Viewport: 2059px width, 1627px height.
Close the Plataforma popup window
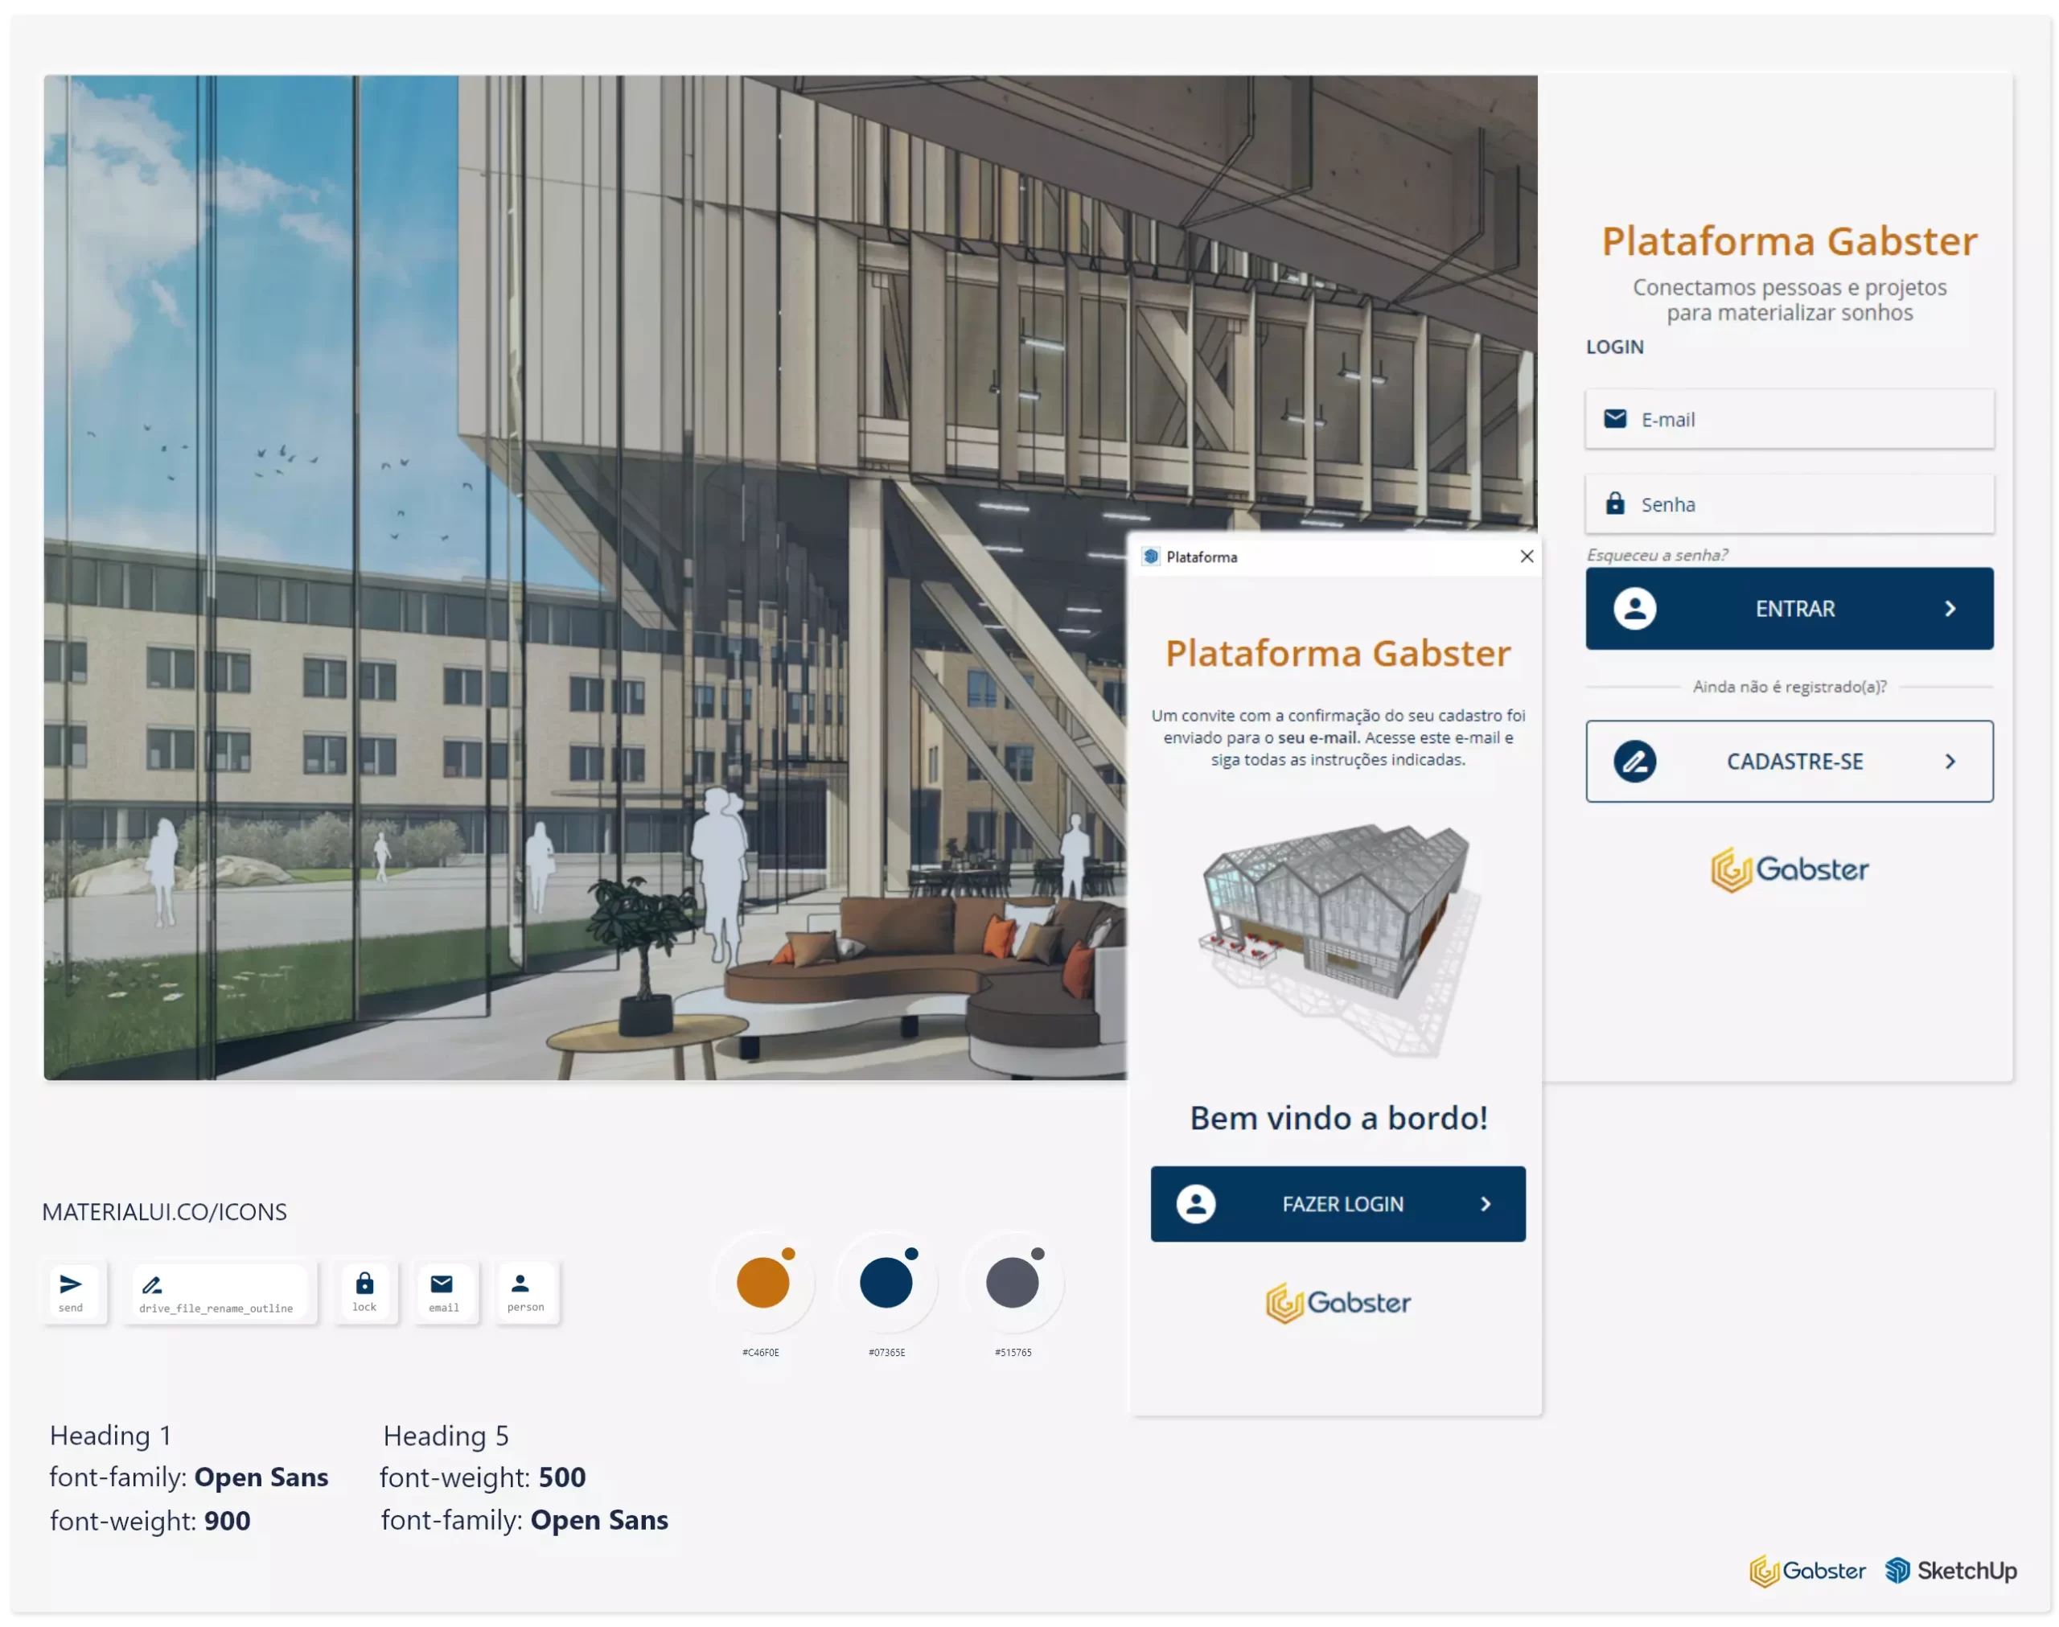coord(1526,557)
